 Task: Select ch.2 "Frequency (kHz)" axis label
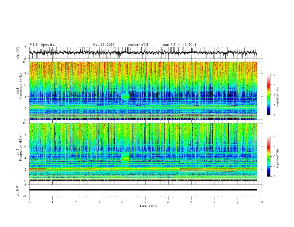coord(20,147)
